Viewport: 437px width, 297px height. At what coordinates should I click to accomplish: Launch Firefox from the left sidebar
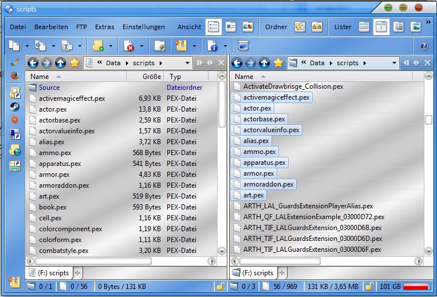coord(15,74)
